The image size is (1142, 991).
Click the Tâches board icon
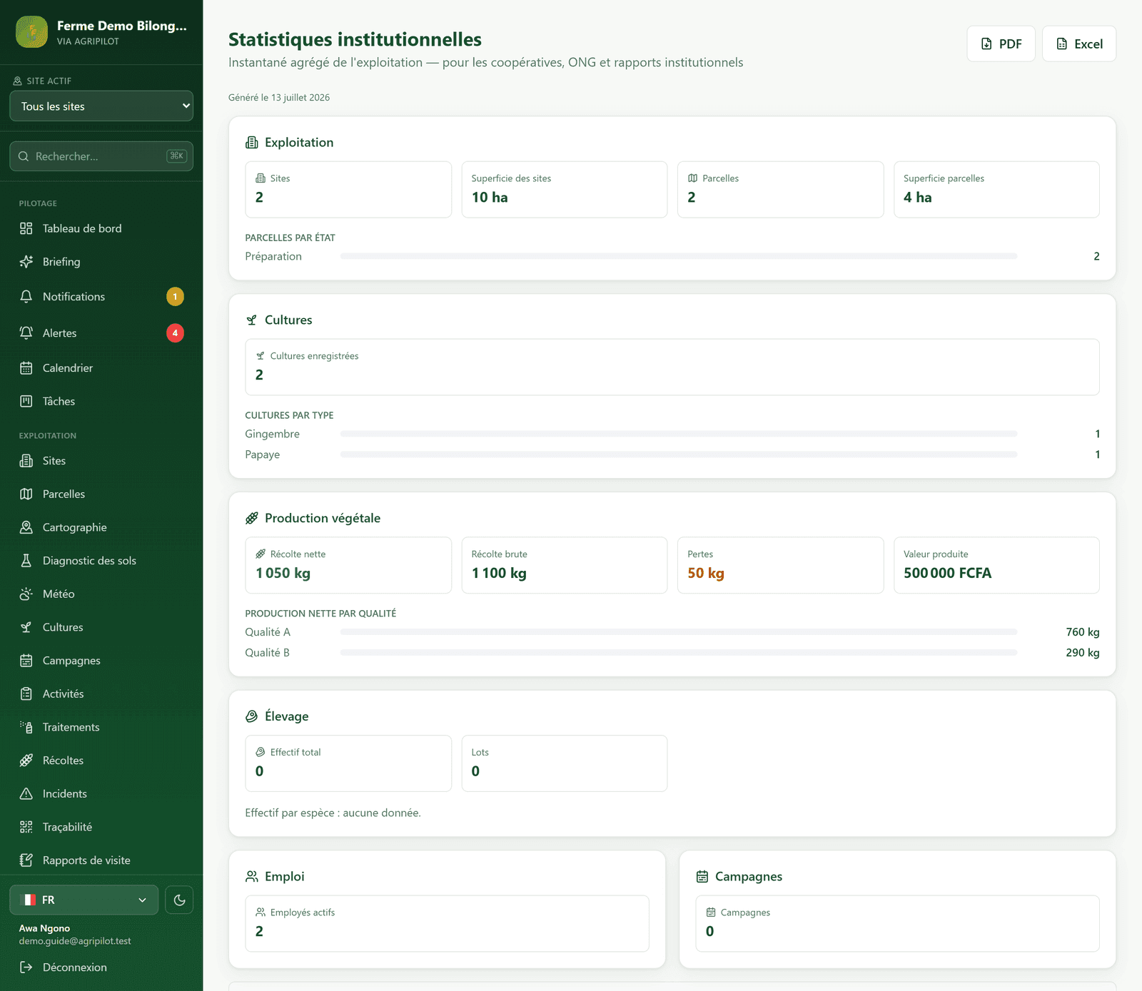click(26, 401)
